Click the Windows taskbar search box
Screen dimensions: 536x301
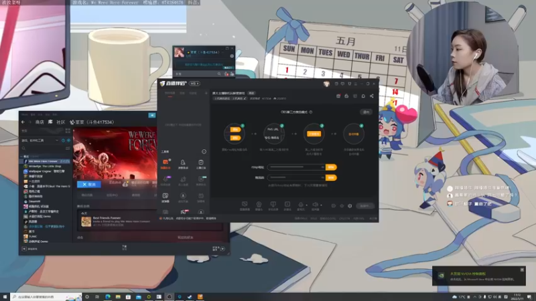[x=46, y=297]
